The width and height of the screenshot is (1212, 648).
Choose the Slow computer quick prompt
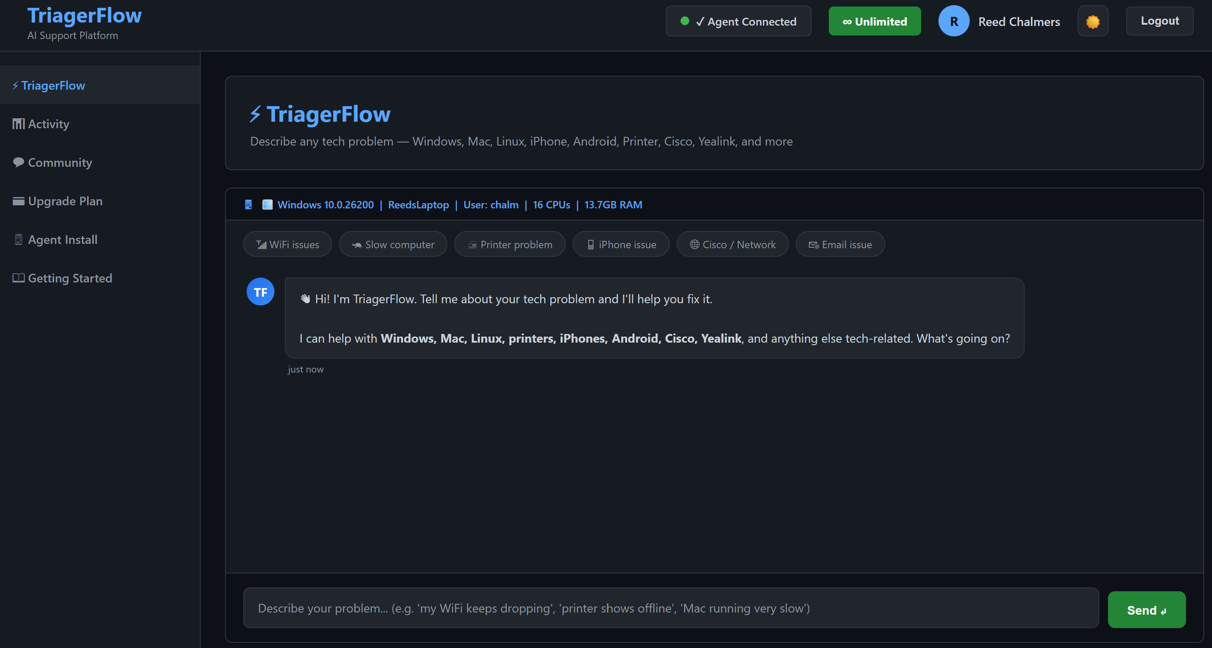pyautogui.click(x=393, y=244)
